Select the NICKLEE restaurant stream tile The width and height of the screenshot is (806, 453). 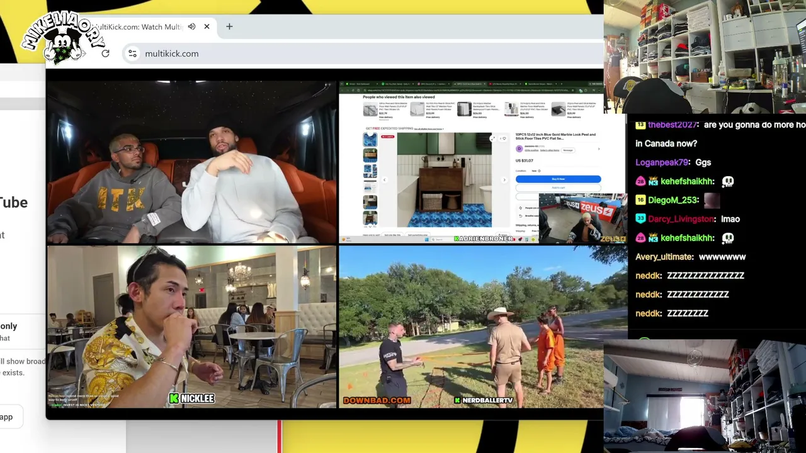point(191,327)
